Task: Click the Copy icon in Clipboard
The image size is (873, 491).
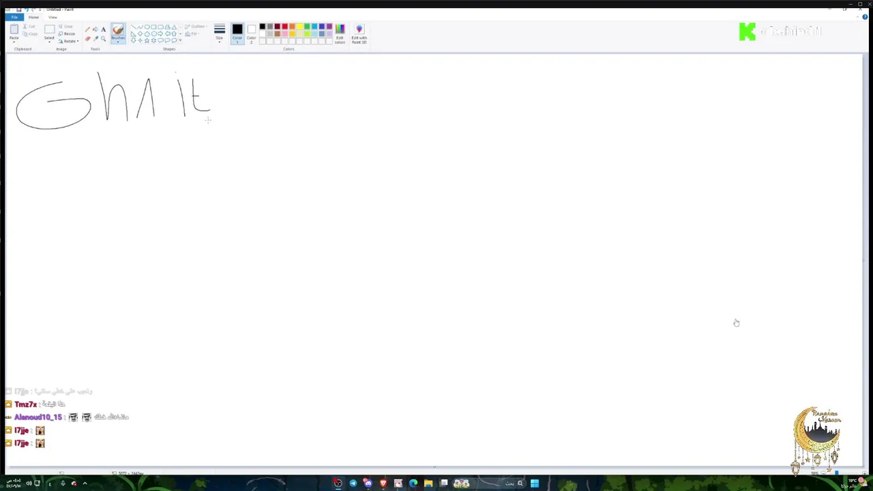Action: [25, 34]
